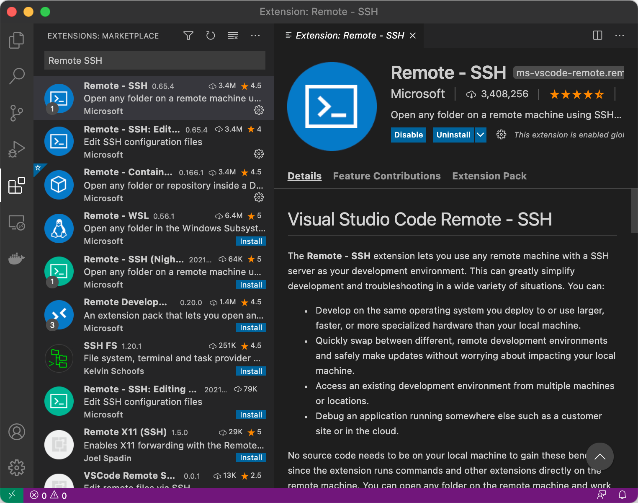Open manage gear for Remote - SSH item
The image size is (638, 503).
[x=259, y=110]
